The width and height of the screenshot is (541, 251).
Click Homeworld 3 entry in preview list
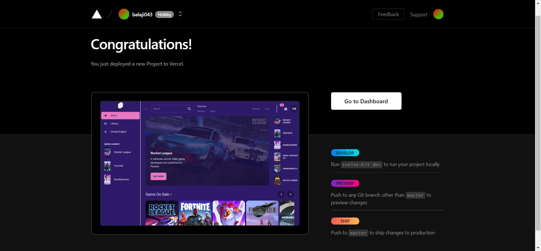[286, 169]
